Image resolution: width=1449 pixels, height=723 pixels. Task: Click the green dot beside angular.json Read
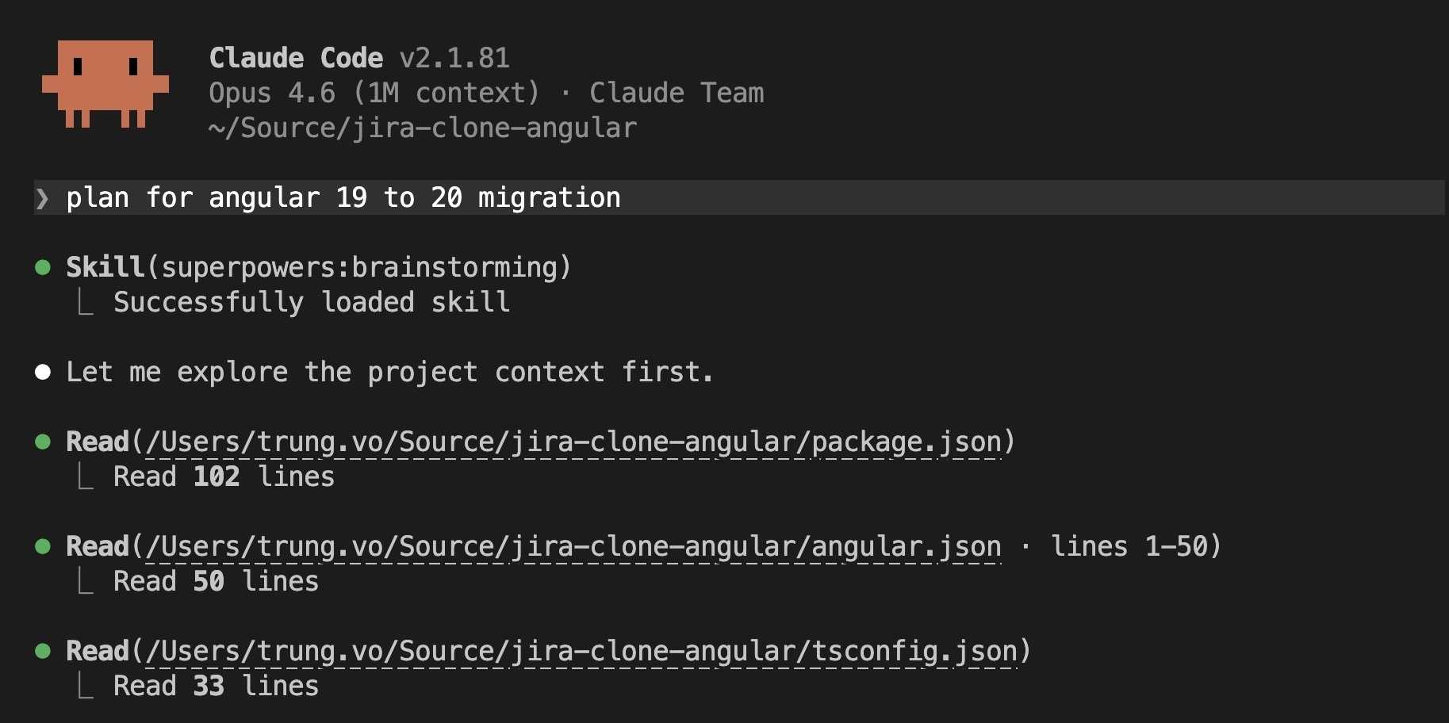[44, 546]
